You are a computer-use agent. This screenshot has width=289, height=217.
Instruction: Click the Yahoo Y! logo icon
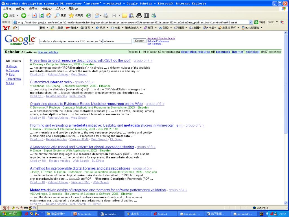6,28
